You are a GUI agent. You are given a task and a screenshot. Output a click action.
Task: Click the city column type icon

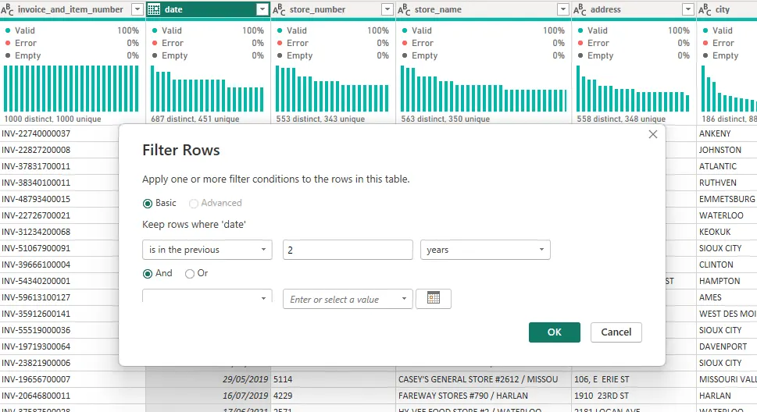tap(705, 9)
